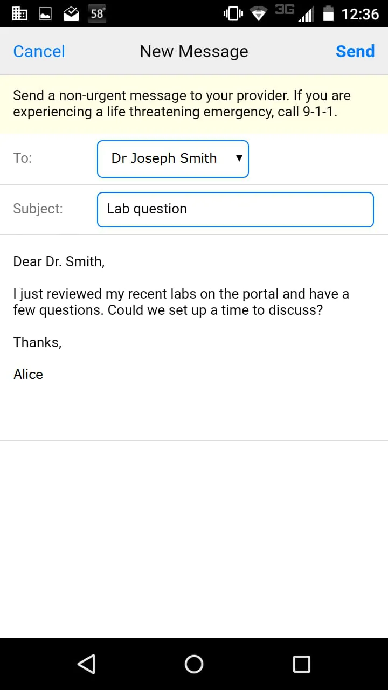Tap the battery status icon
Viewport: 388px width, 690px height.
(x=328, y=13)
